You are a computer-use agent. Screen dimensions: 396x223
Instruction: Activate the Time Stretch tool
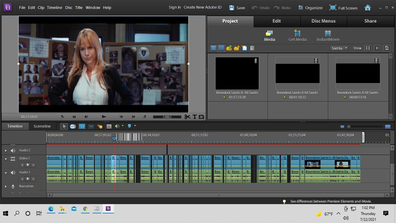(73, 126)
